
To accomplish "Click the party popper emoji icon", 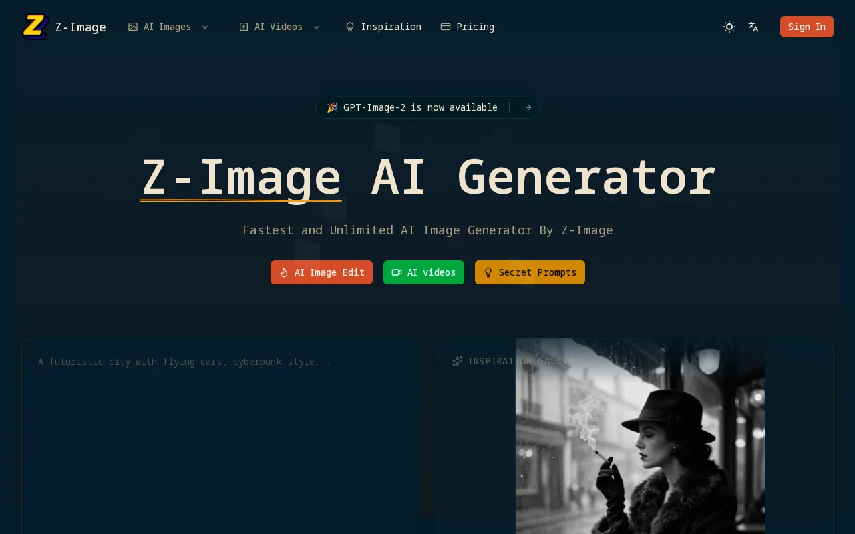I will click(332, 107).
